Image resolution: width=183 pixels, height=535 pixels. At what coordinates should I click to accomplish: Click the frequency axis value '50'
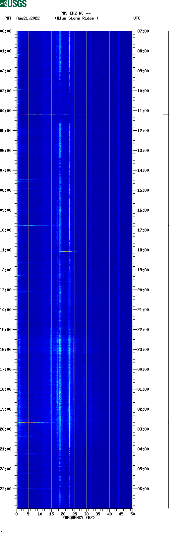point(133,514)
